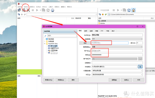Click the 应用(A) button
This screenshot has height=98, width=155.
(114, 80)
